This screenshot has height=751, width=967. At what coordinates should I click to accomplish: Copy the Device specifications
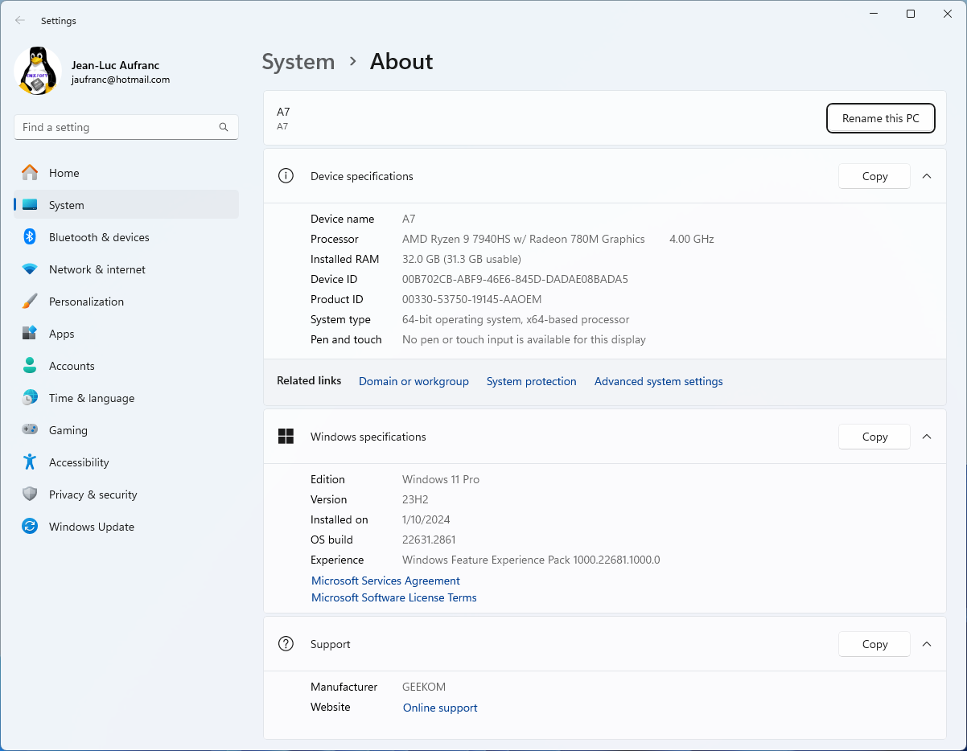coord(874,176)
